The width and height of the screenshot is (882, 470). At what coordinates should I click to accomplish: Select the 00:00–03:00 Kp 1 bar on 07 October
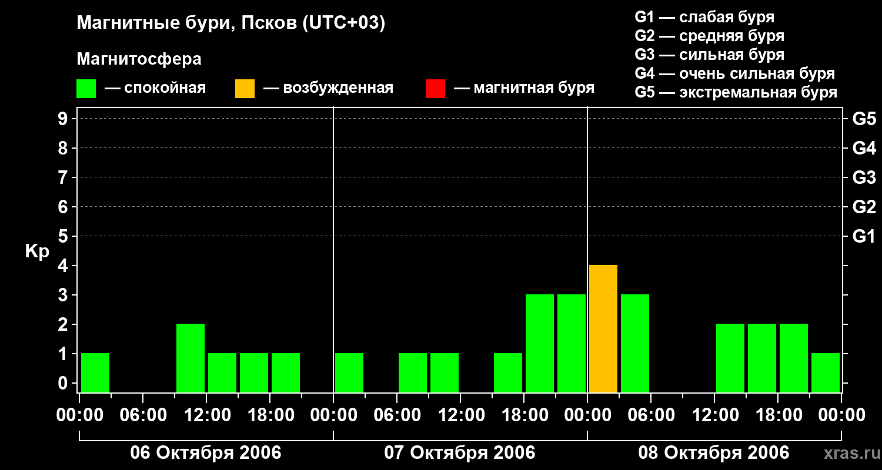point(349,372)
